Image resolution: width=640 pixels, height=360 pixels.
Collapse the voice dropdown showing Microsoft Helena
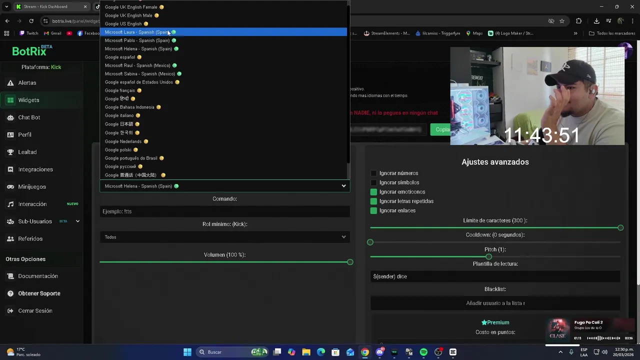(x=225, y=186)
